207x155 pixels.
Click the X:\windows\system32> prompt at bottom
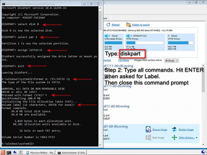pos(18,143)
